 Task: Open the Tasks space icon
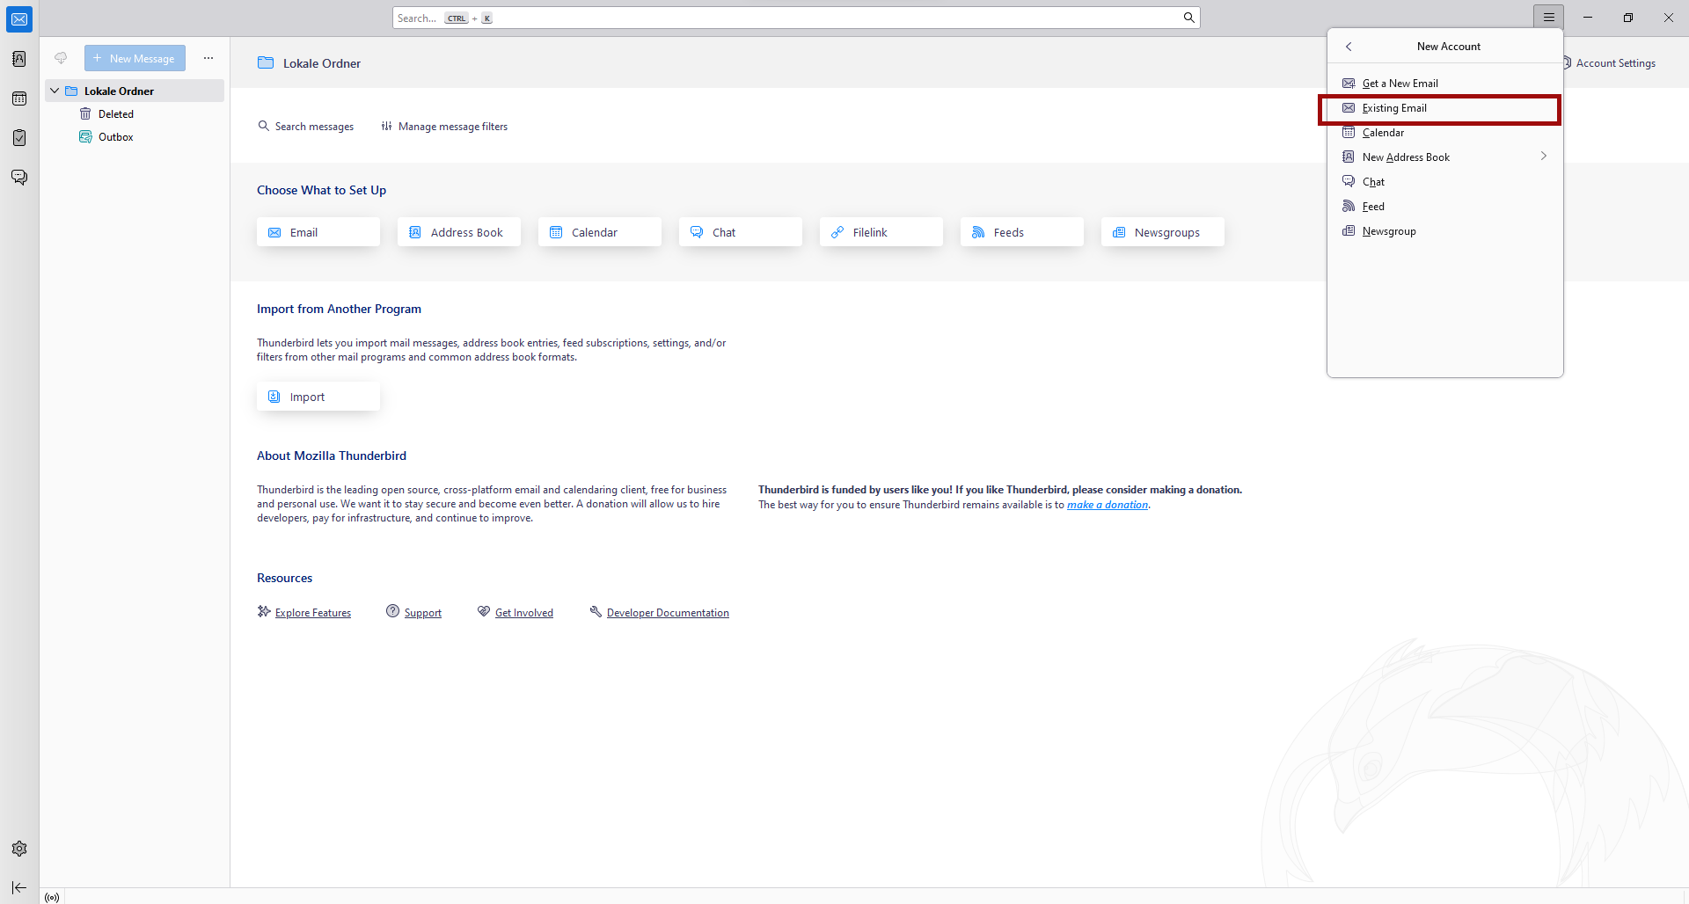click(19, 138)
